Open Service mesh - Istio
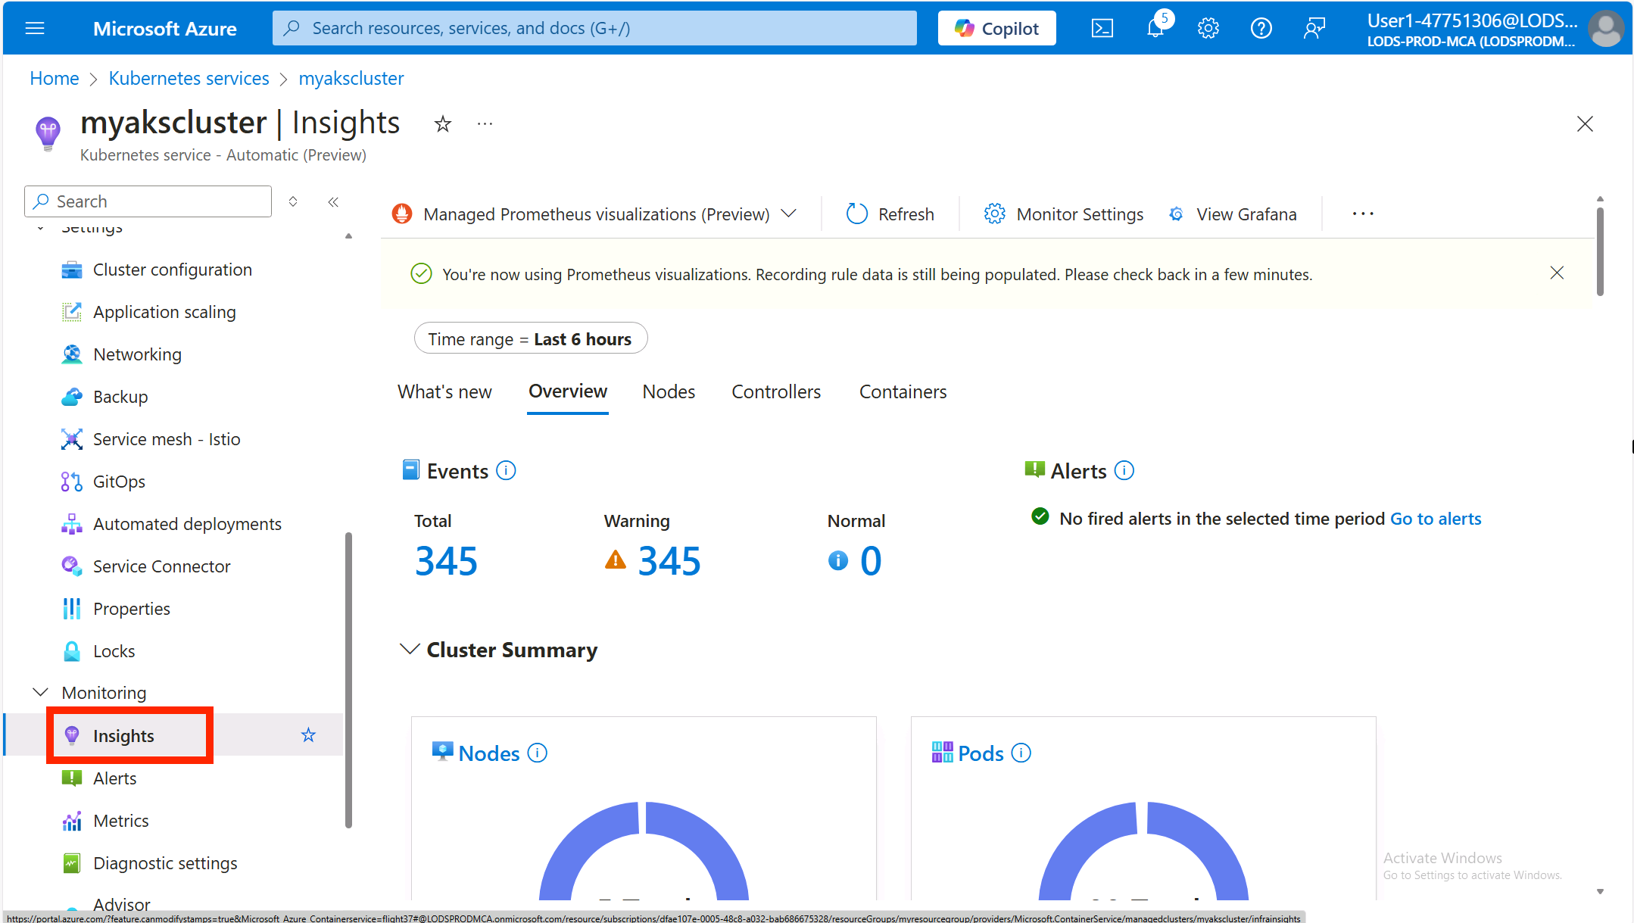The height and width of the screenshot is (923, 1634). (x=167, y=439)
